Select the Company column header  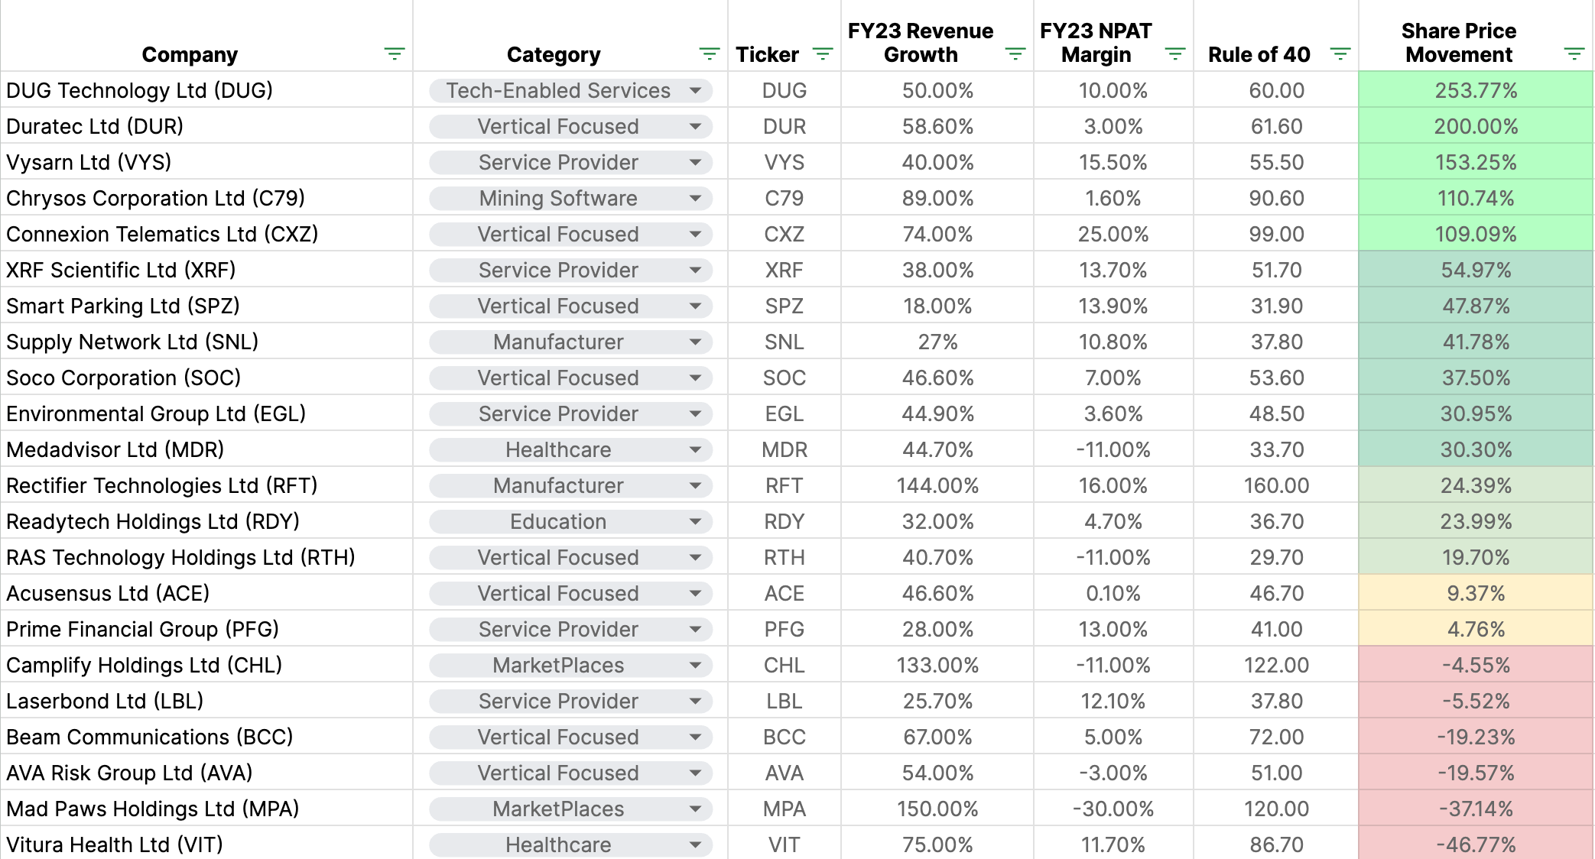[x=190, y=53]
